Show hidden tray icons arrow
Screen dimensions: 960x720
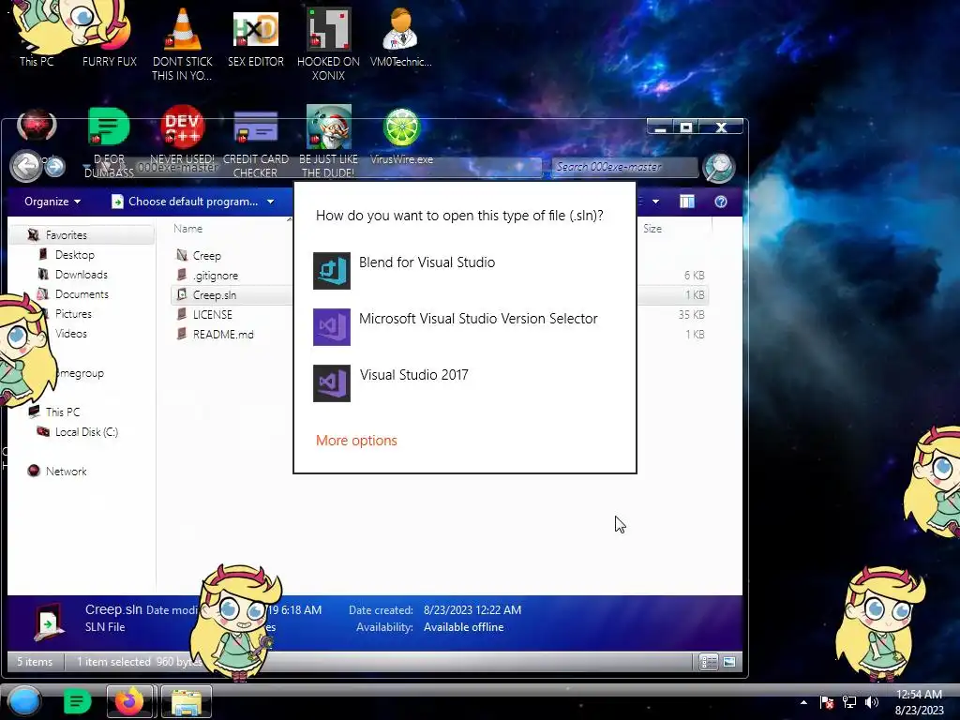click(x=803, y=701)
